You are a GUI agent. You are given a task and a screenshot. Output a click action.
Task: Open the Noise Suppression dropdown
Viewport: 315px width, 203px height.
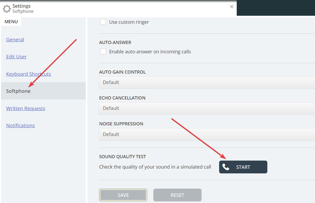(207, 134)
